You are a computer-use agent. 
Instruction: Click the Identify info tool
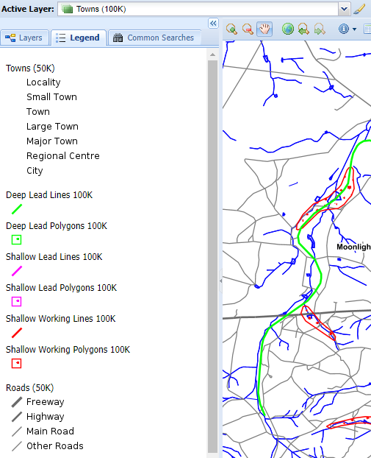pos(344,29)
